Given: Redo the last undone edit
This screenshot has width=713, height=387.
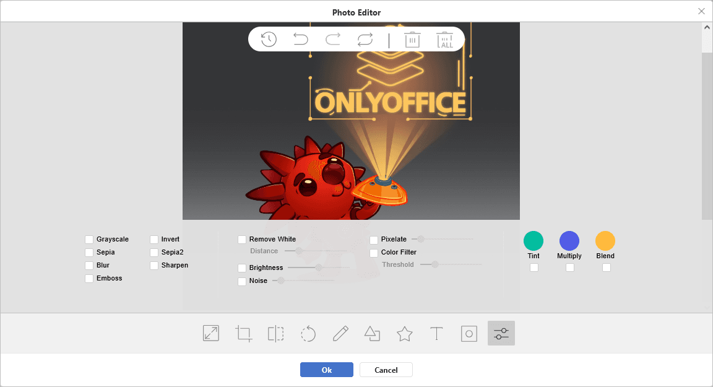Looking at the screenshot, I should (x=332, y=38).
